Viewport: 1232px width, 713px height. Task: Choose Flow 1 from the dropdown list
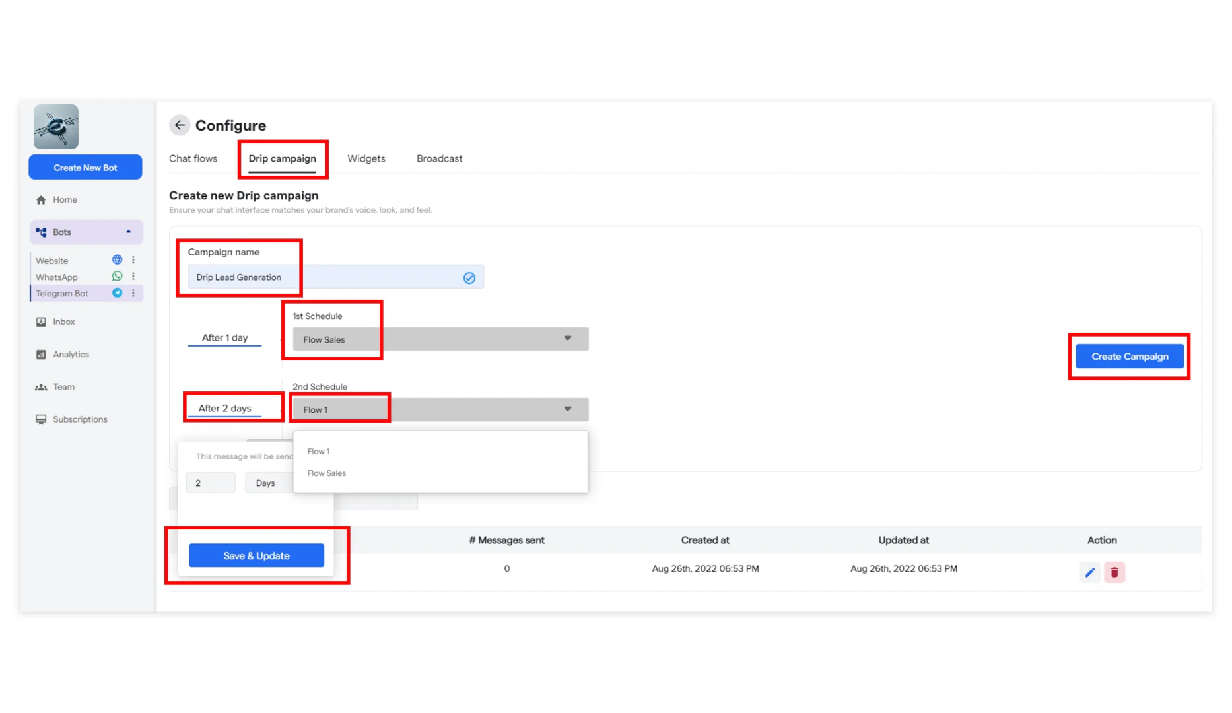(440, 452)
